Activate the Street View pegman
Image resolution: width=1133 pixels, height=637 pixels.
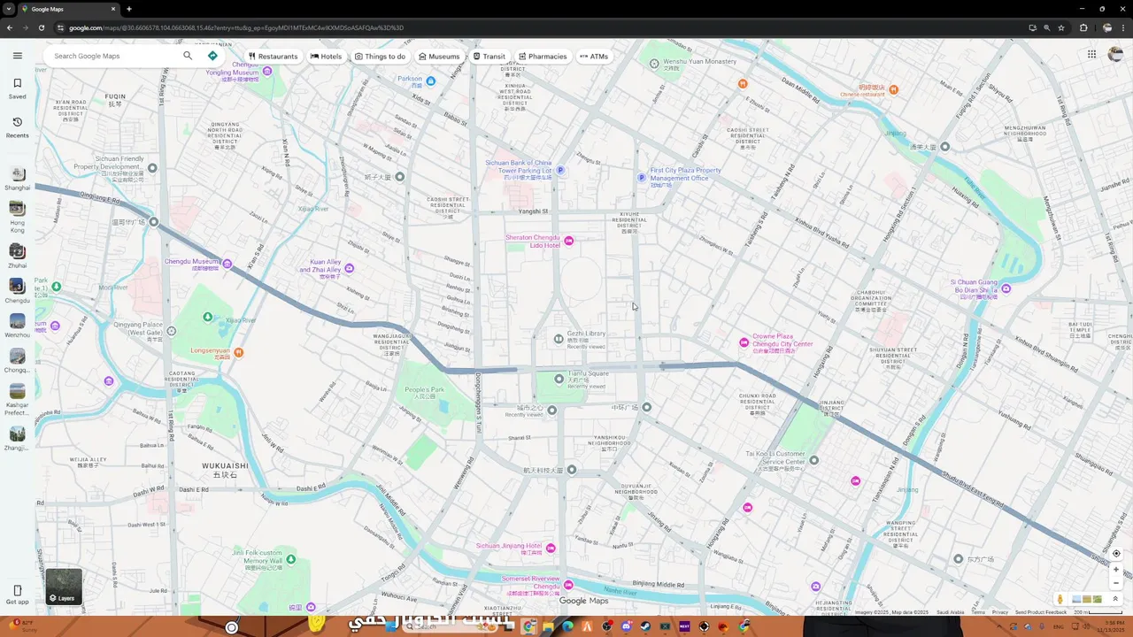pyautogui.click(x=1060, y=599)
